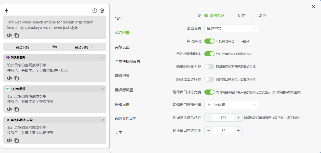Click the pin icon to keep window on top
Screen dimensions: 321x153
[6, 10]
